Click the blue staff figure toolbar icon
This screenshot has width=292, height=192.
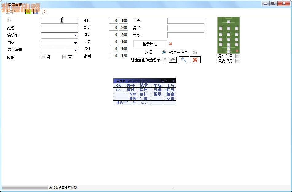point(36,12)
